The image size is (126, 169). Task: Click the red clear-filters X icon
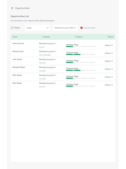point(81,28)
